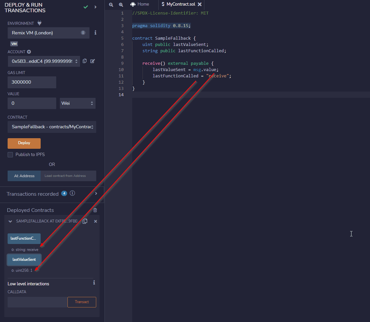Click the Transactions recorded info icon

[72, 193]
